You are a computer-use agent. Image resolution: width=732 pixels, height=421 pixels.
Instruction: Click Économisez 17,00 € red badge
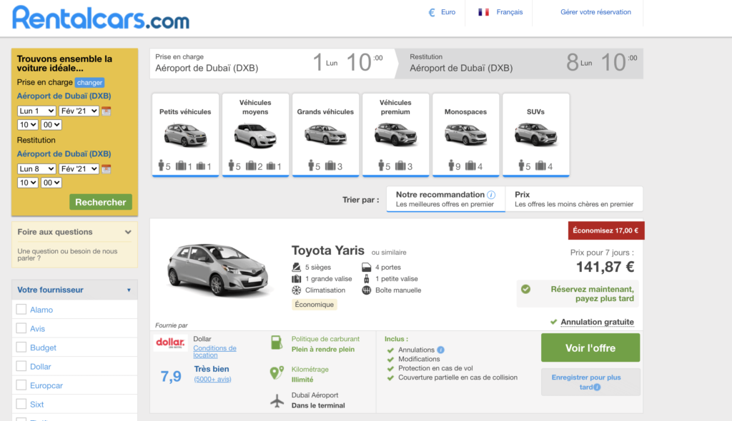[x=606, y=230]
